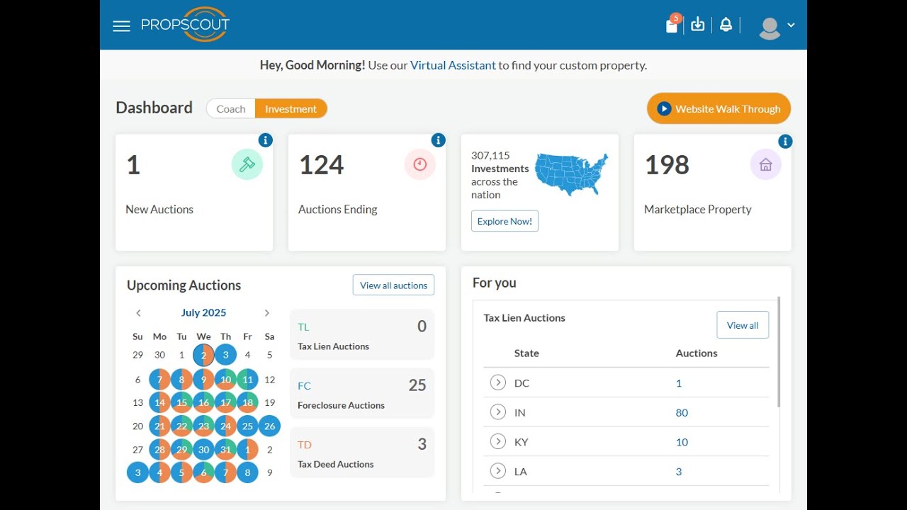Click View all auctions button
907x510 pixels.
pyautogui.click(x=393, y=285)
